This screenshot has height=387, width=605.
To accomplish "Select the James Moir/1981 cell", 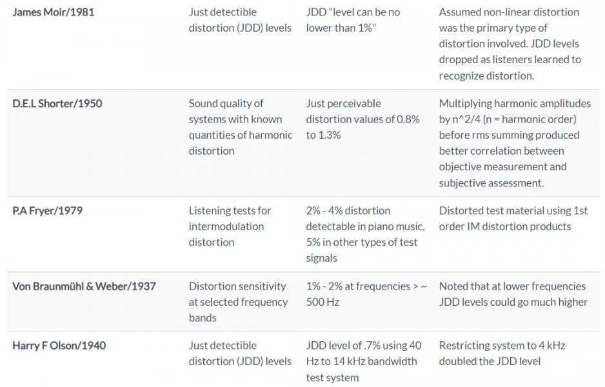I will 54,12.
